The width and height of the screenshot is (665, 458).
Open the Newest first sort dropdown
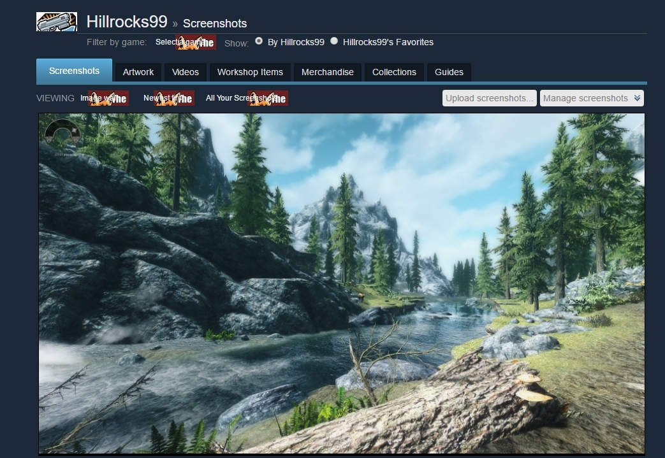coord(169,98)
